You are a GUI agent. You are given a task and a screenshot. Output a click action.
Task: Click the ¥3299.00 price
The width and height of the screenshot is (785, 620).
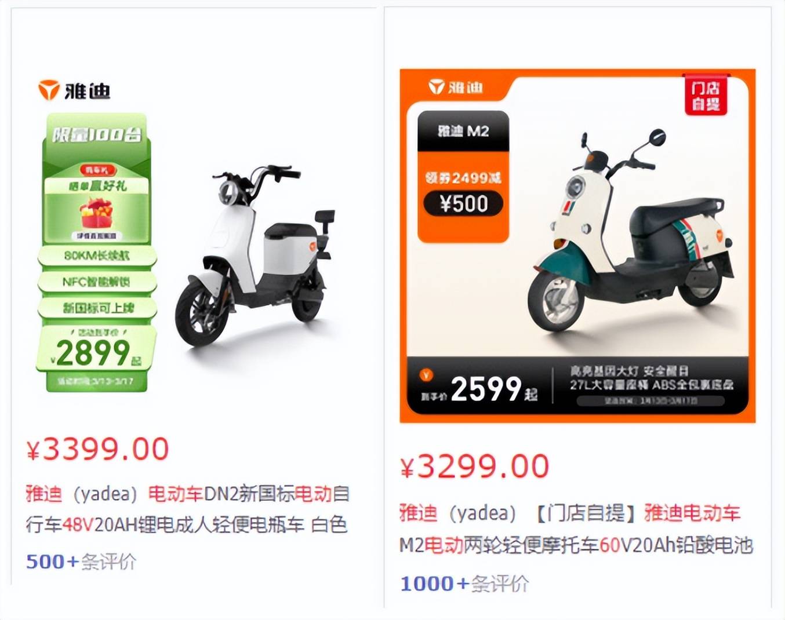point(474,466)
